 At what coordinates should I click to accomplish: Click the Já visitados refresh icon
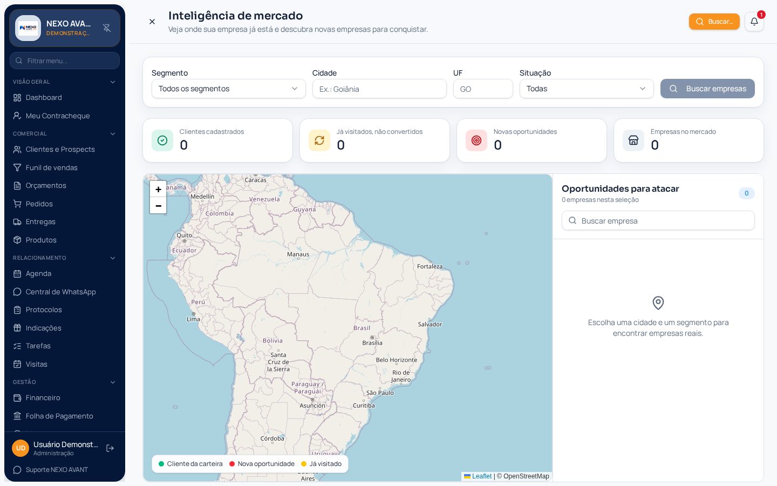pyautogui.click(x=319, y=140)
